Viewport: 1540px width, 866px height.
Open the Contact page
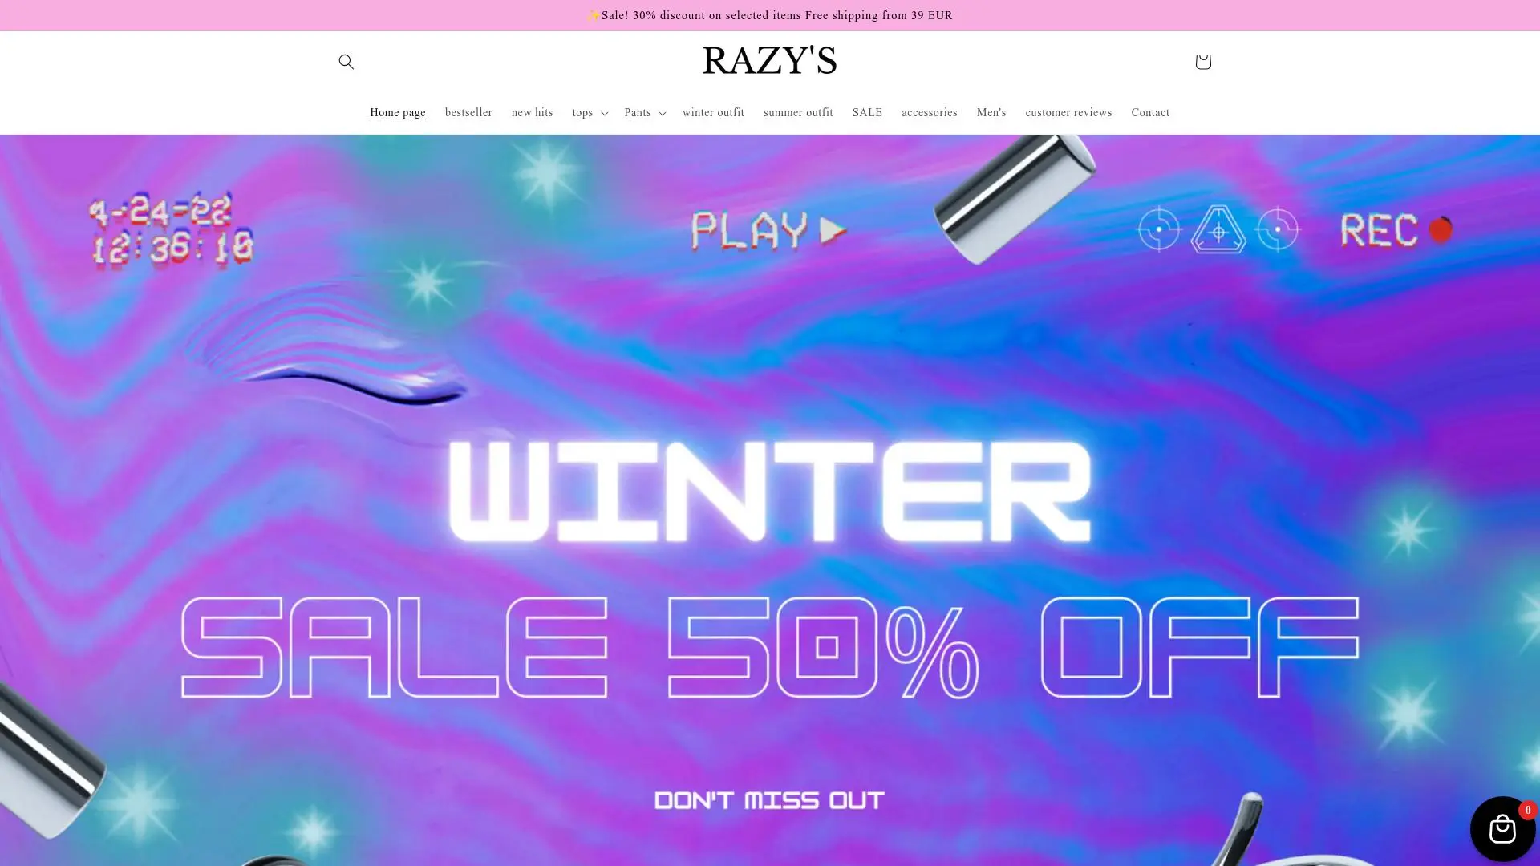(x=1150, y=113)
